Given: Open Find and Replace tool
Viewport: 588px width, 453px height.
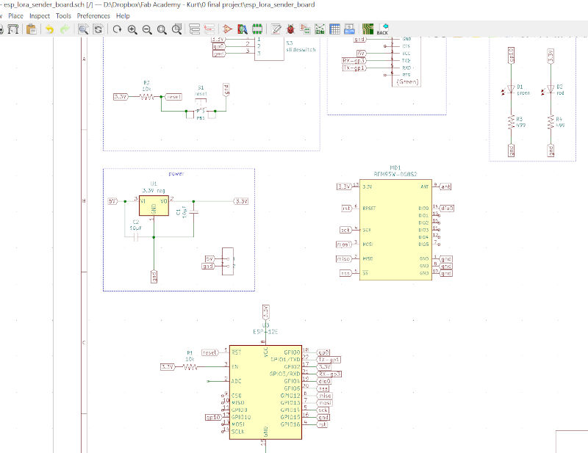Looking at the screenshot, I should [x=98, y=29].
